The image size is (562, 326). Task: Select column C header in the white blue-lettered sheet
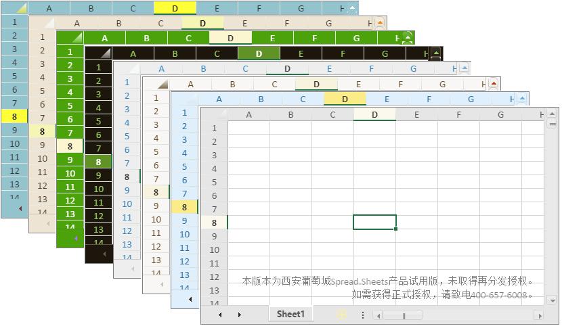click(245, 69)
